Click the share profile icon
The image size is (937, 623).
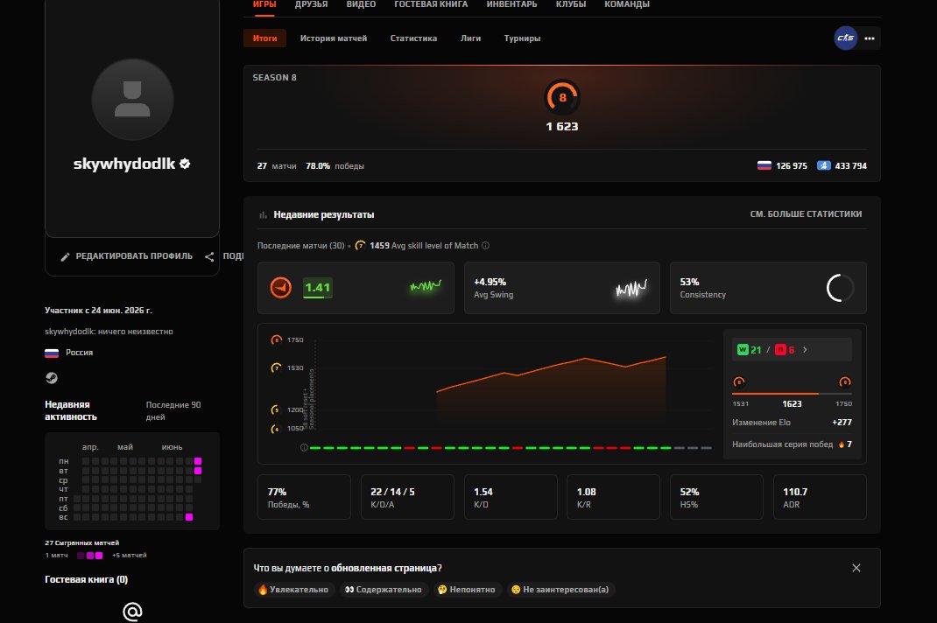pos(209,257)
